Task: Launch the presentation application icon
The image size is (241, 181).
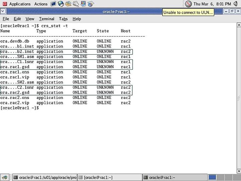Action: [x=83, y=4]
